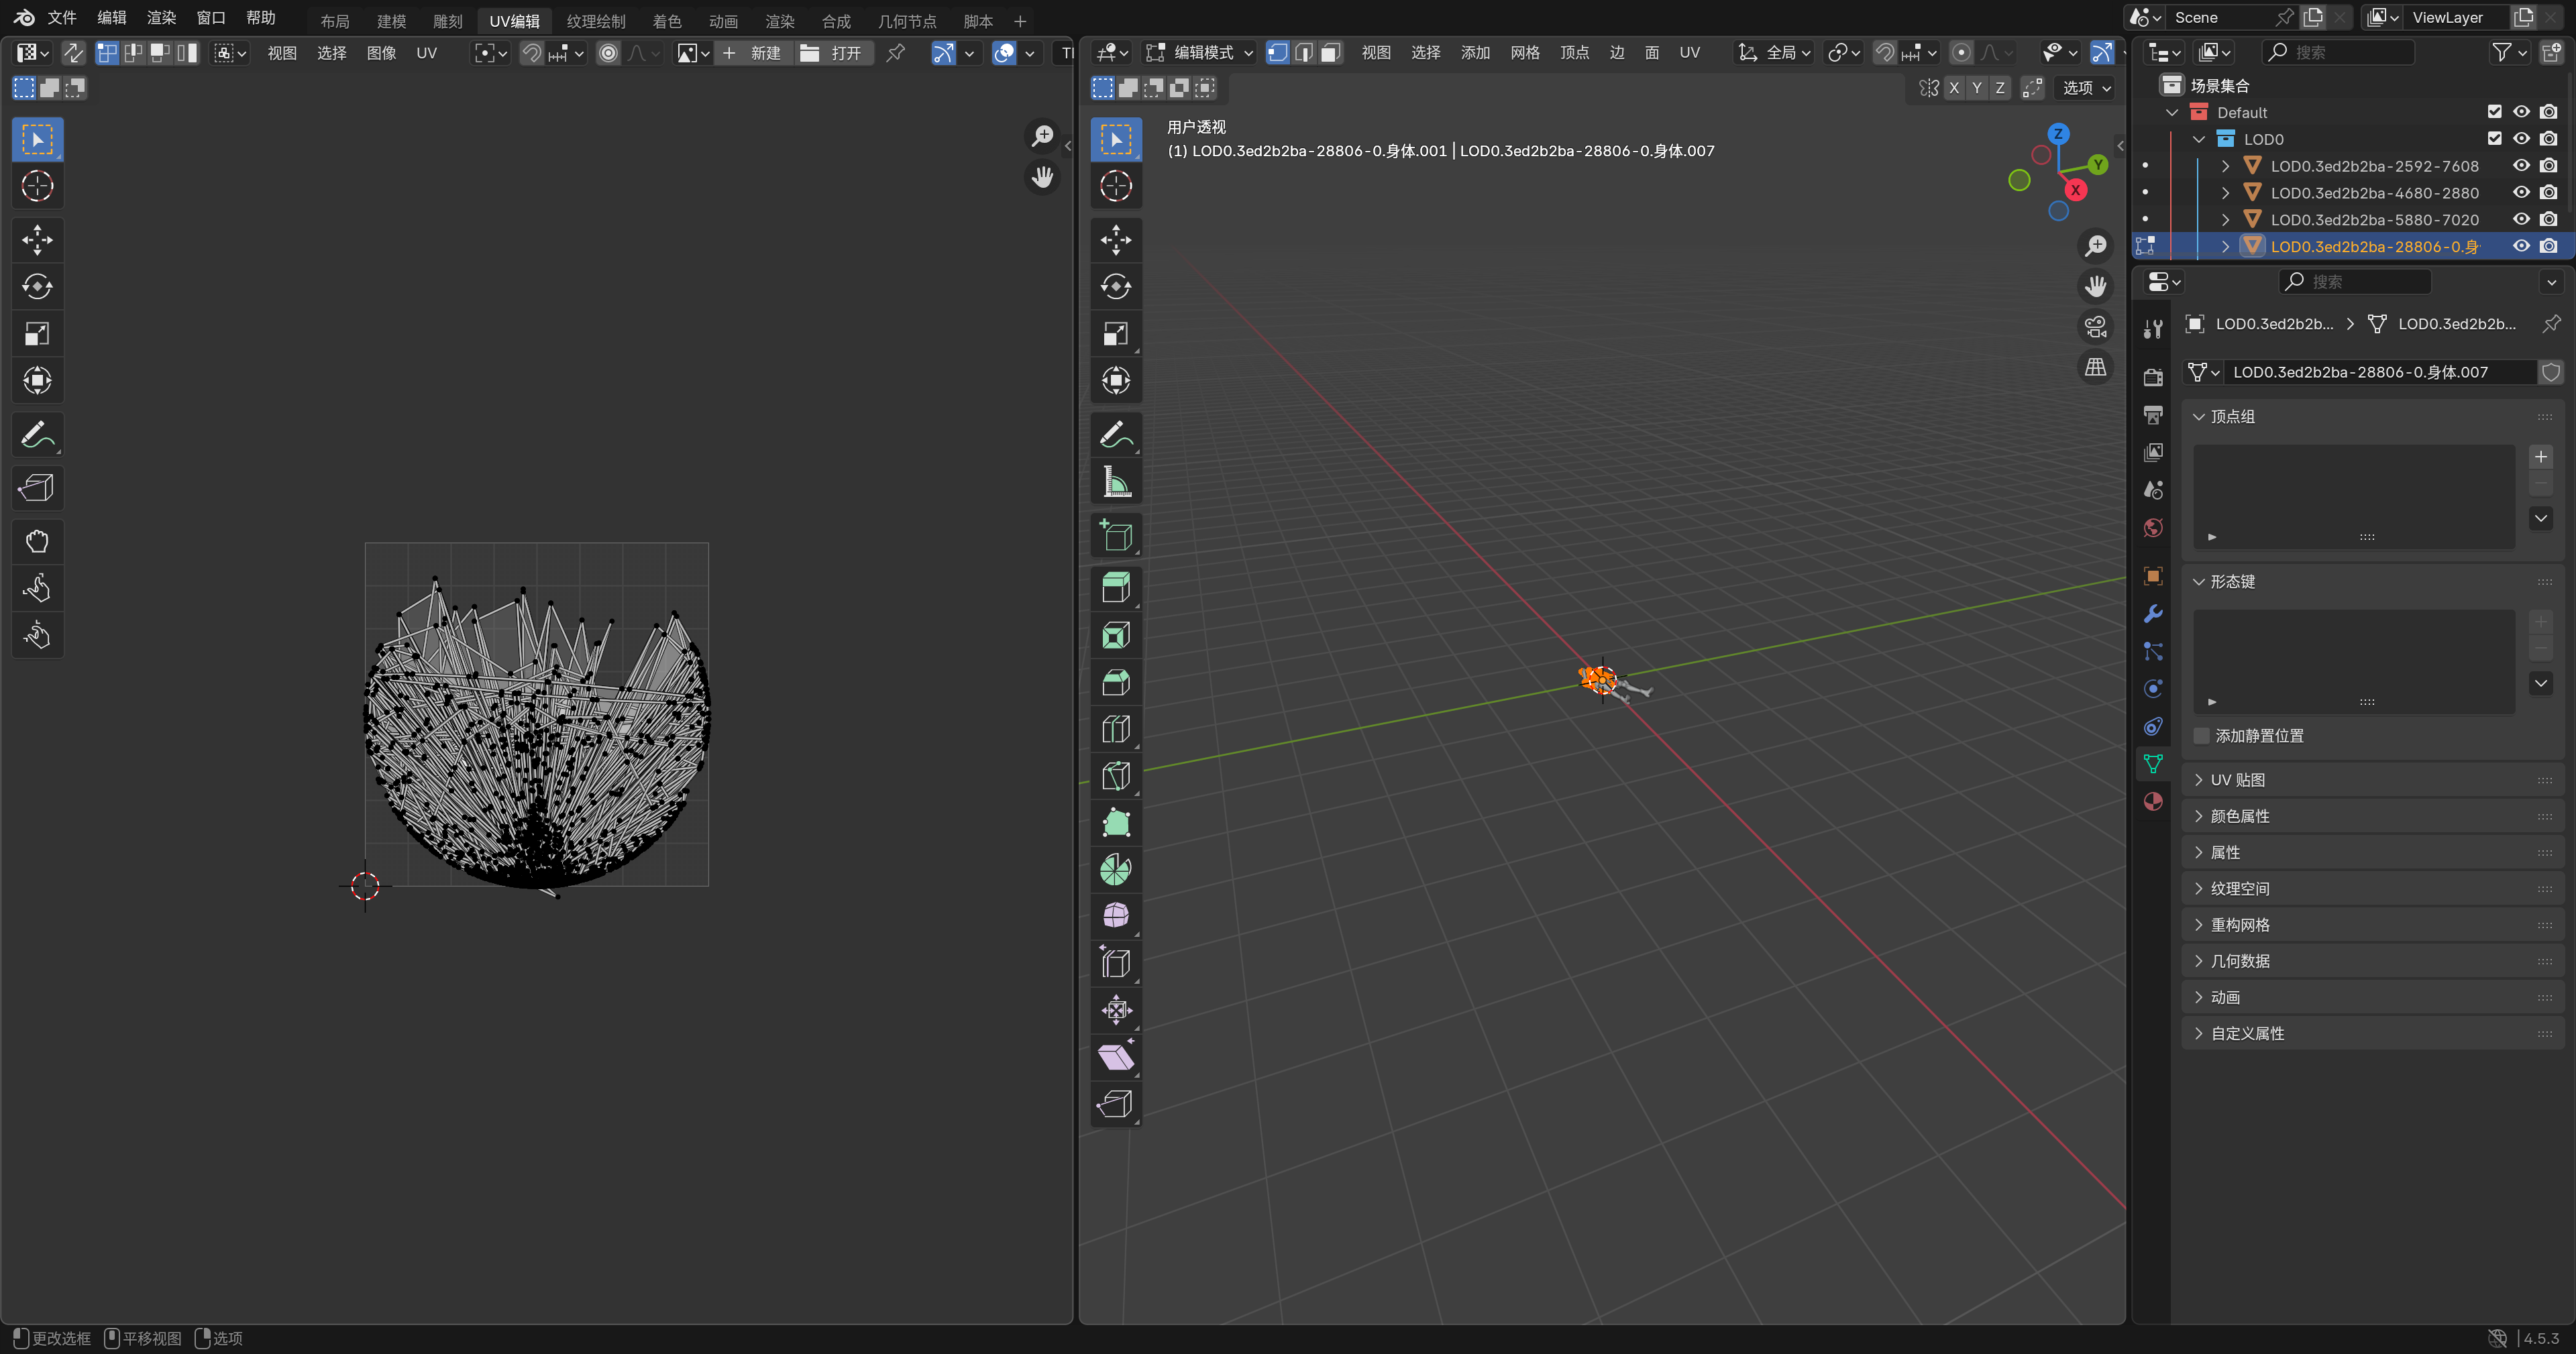Select the Add Cube tool
Viewport: 2576px width, 1354px height.
1116,536
